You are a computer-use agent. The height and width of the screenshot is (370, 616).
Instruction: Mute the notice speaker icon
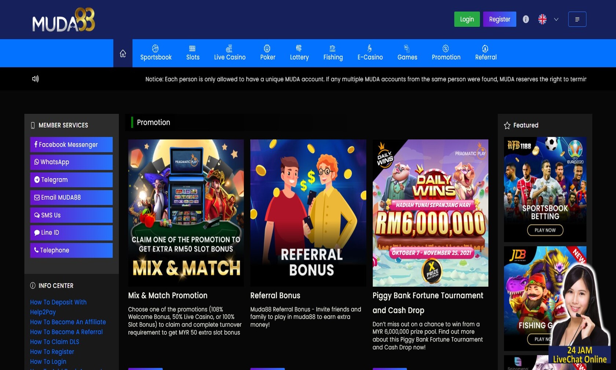35,79
